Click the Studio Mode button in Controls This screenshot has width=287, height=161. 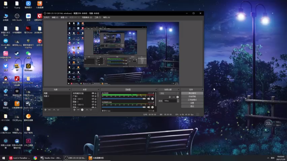click(x=192, y=100)
